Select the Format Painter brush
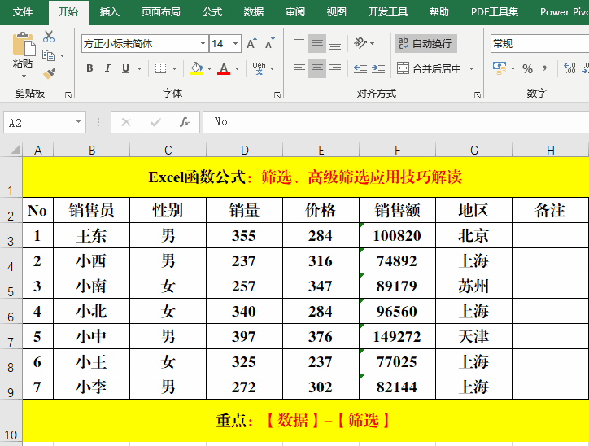The height and width of the screenshot is (446, 589). [x=49, y=73]
